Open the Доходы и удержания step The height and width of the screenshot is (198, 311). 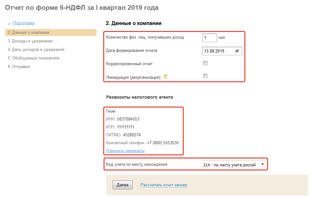32,41
